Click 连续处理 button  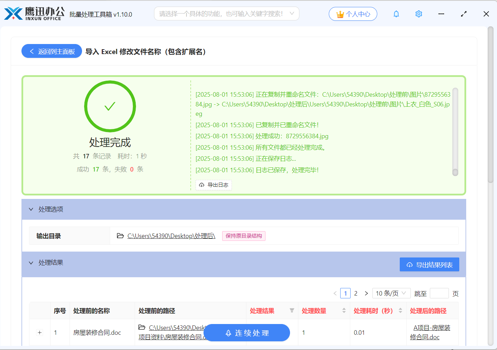click(246, 333)
